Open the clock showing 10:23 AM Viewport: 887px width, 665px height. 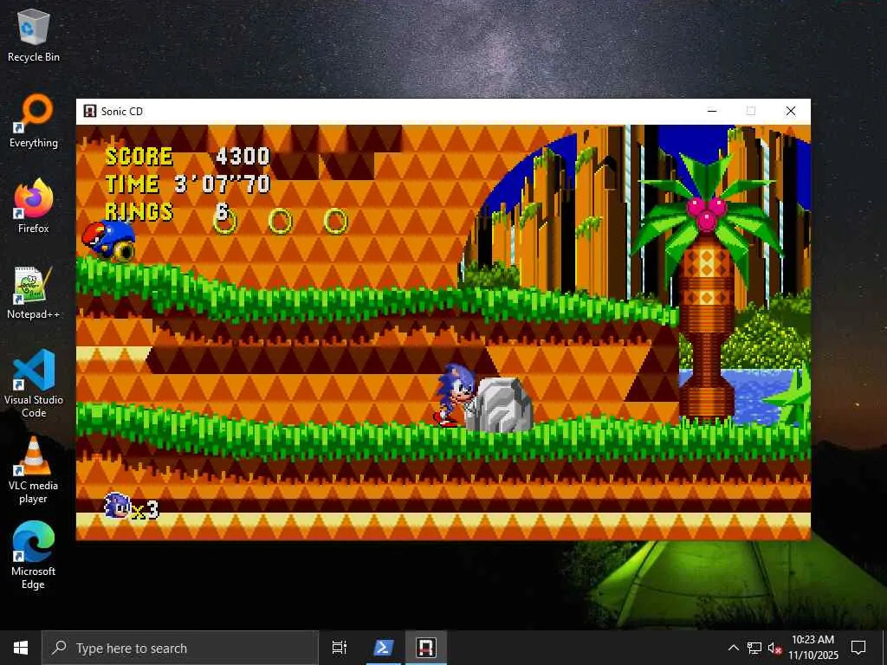coord(813,648)
